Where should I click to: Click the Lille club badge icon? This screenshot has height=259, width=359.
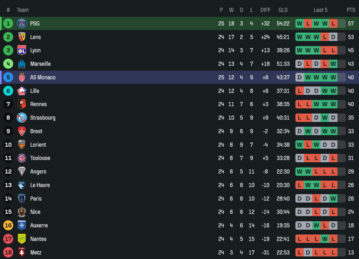click(22, 91)
